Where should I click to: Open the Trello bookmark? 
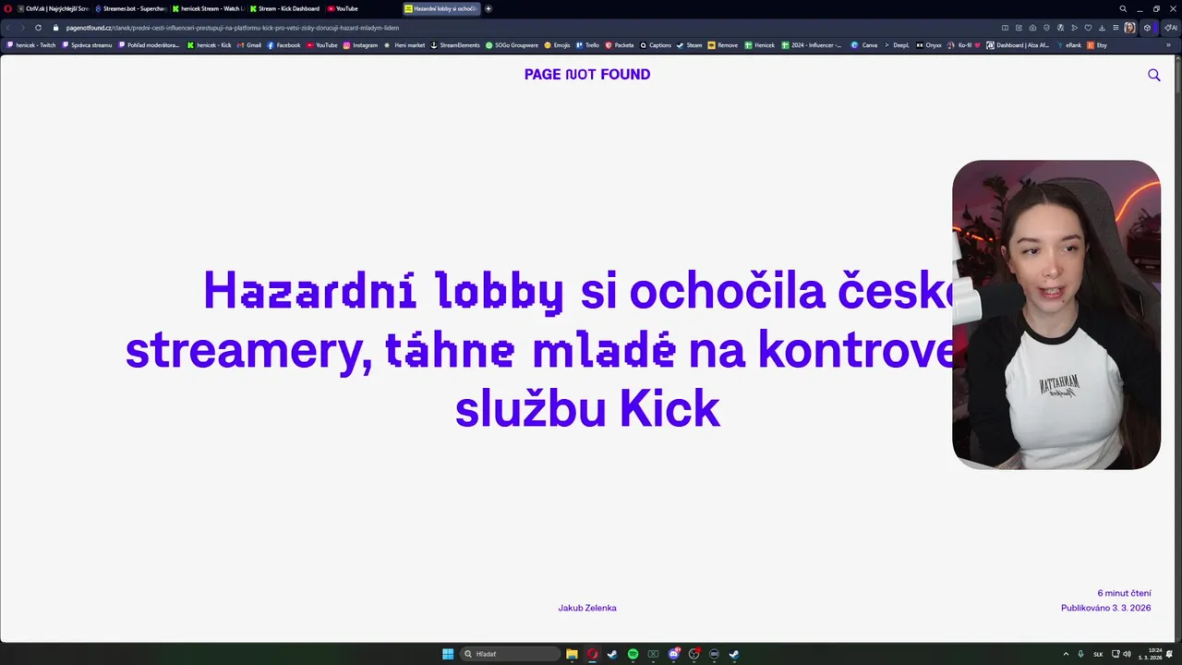point(587,45)
